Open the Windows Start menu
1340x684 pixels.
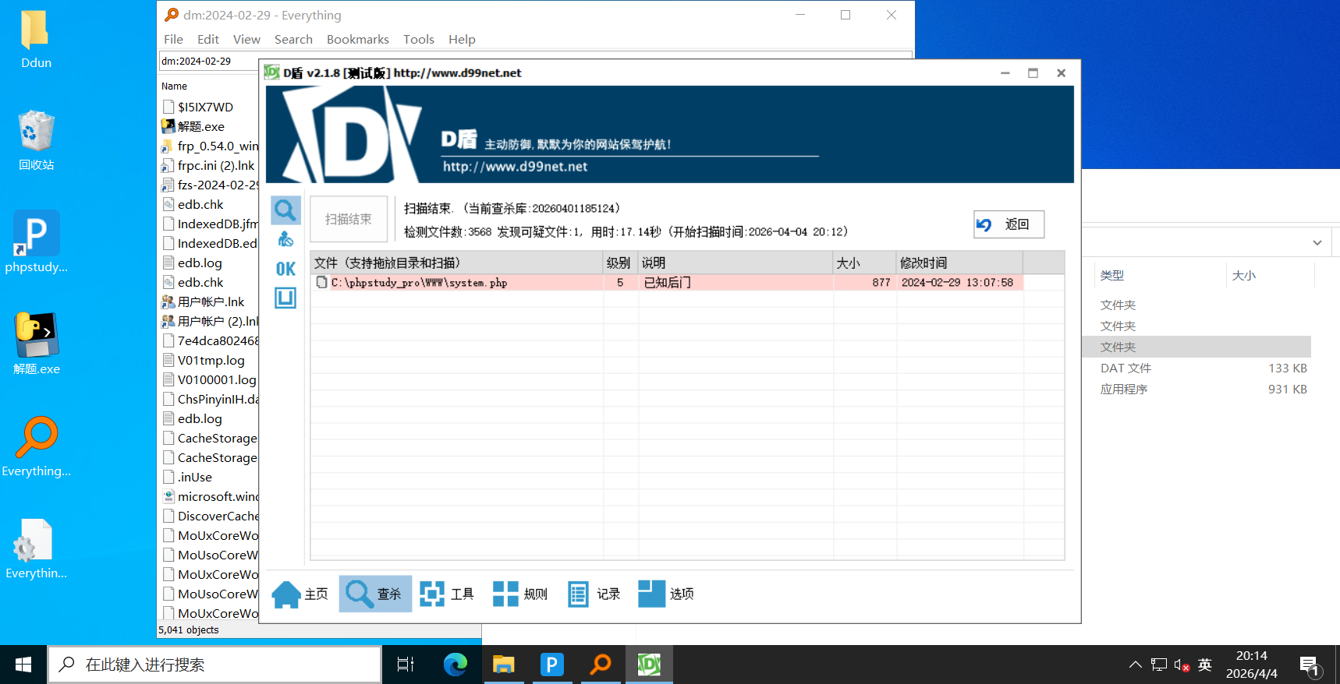(23, 665)
